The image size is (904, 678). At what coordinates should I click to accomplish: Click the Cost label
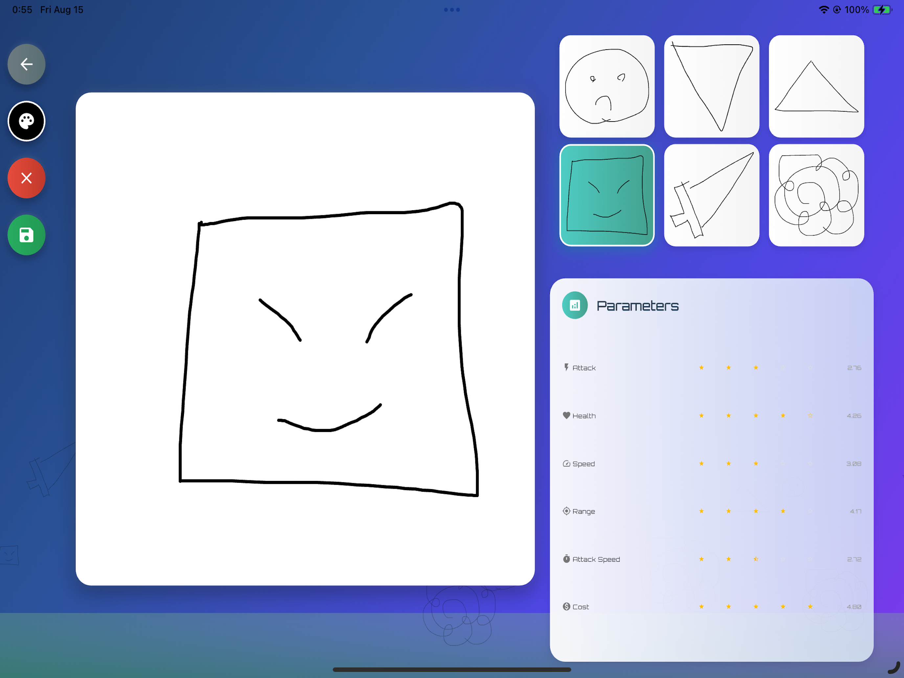coord(581,607)
